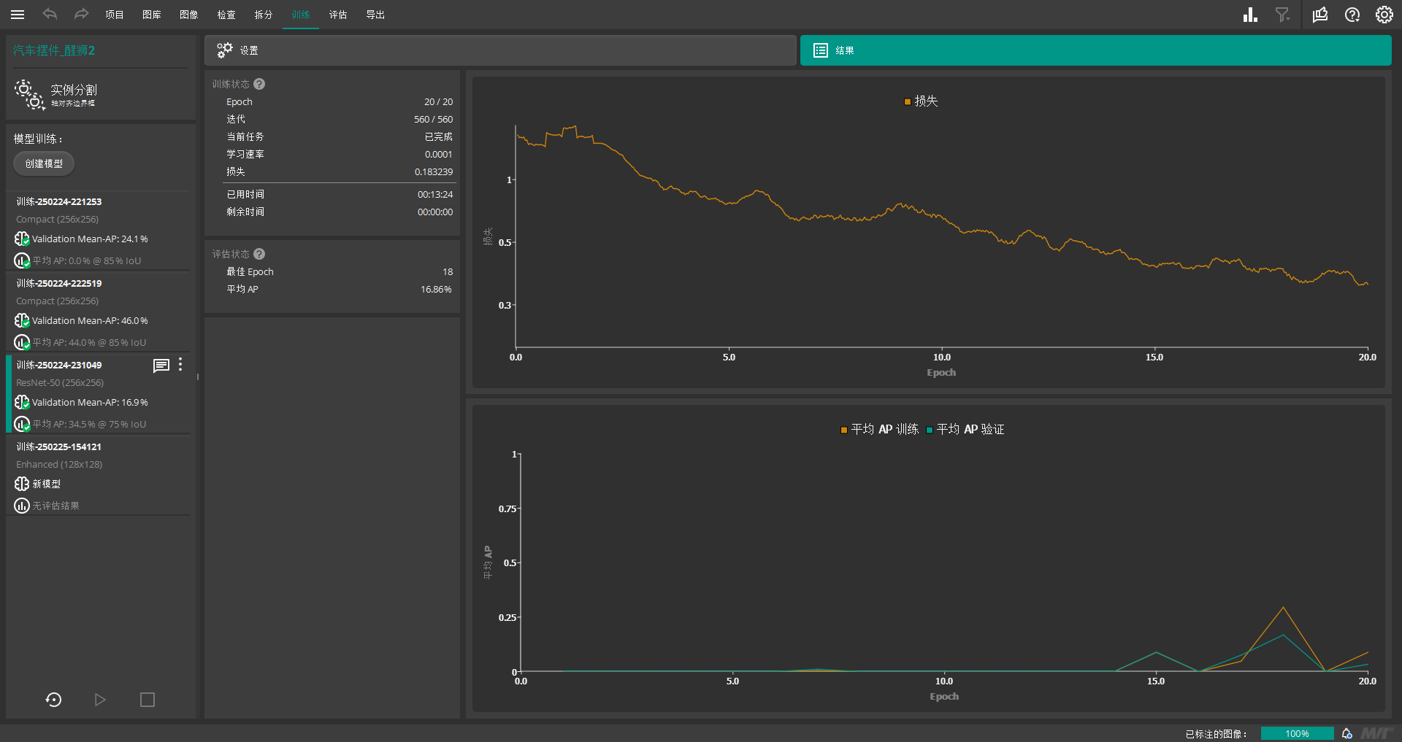
Task: Switch to the 检查 tab
Action: pos(226,15)
